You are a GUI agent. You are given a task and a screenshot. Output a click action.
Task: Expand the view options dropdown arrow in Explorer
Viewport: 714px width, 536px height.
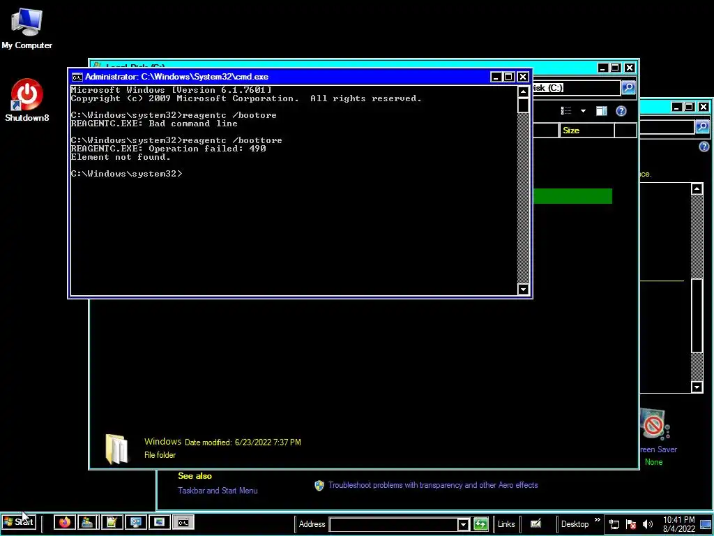tap(583, 111)
